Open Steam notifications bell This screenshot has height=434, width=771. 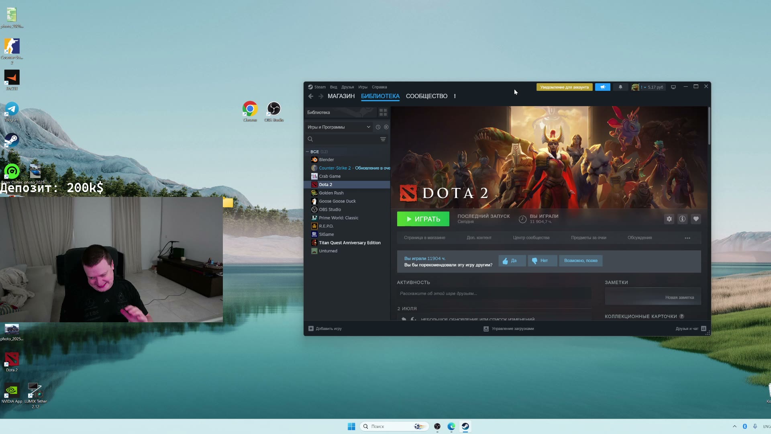click(x=620, y=87)
